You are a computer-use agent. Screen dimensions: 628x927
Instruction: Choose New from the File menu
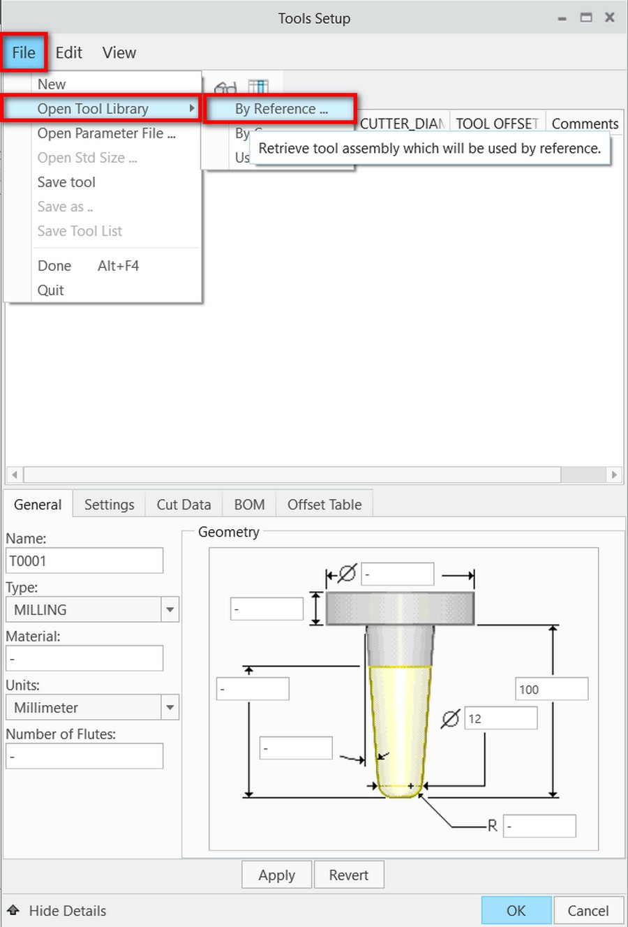[x=52, y=84]
